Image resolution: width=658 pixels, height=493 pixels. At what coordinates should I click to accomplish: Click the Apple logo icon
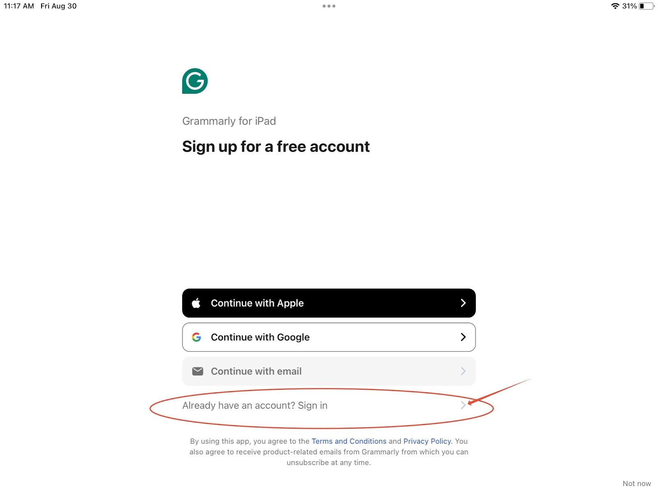(x=196, y=303)
